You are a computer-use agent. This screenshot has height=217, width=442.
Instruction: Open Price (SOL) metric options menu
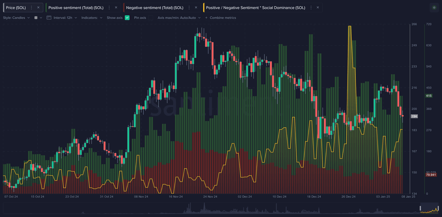click(x=32, y=8)
